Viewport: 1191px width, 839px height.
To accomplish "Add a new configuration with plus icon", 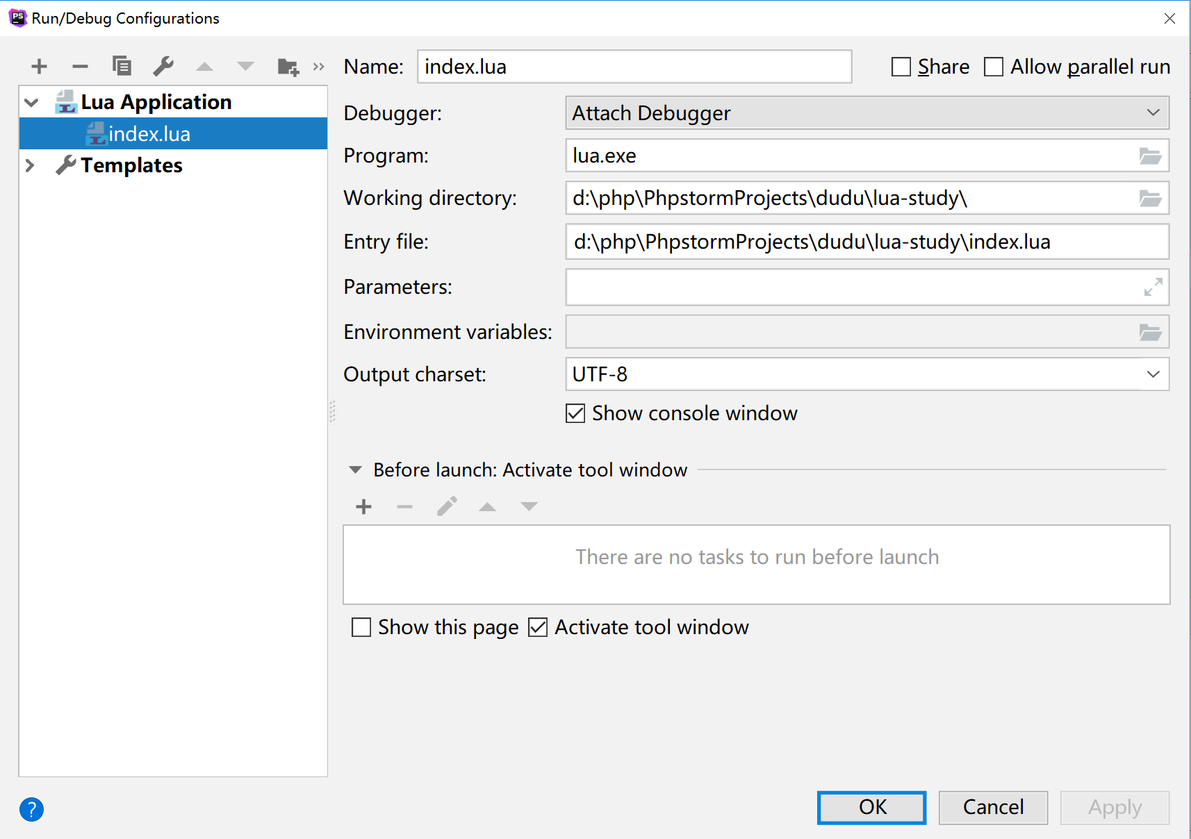I will (39, 67).
